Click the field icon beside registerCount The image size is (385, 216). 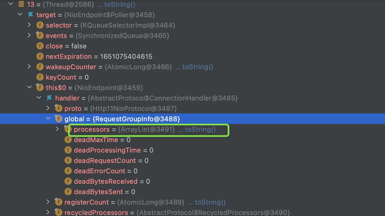(59, 202)
